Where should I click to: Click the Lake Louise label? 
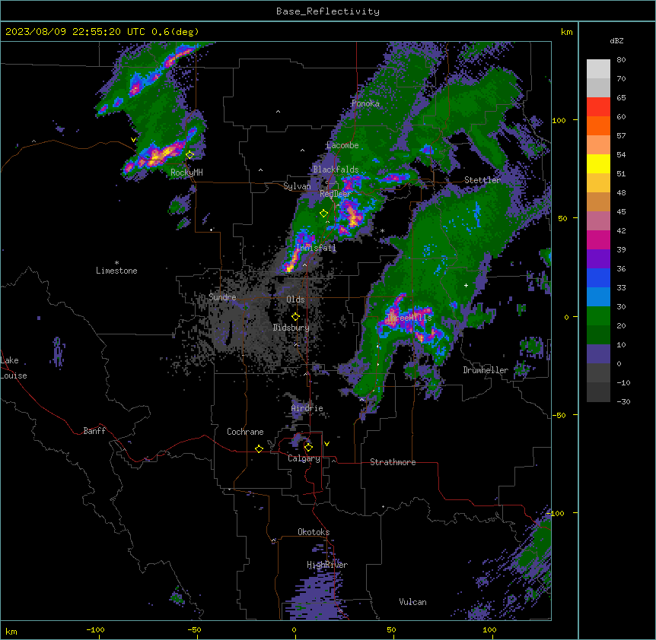(14, 368)
